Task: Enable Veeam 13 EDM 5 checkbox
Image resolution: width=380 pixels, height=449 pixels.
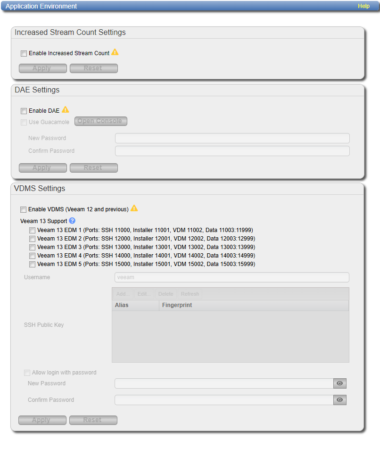Action: (32, 264)
